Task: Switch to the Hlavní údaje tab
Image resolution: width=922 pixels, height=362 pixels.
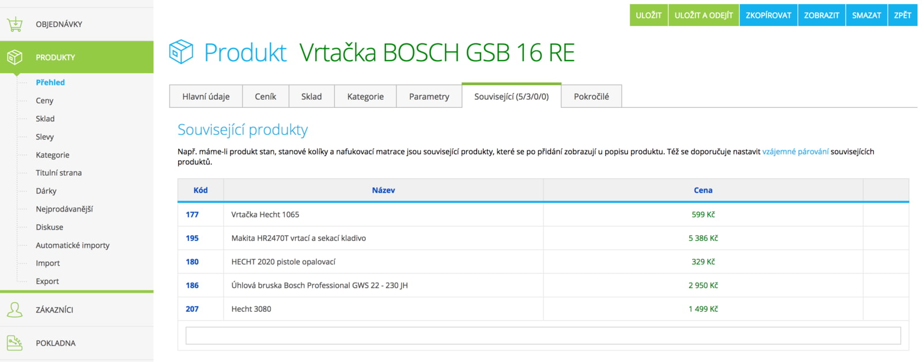Action: tap(206, 96)
